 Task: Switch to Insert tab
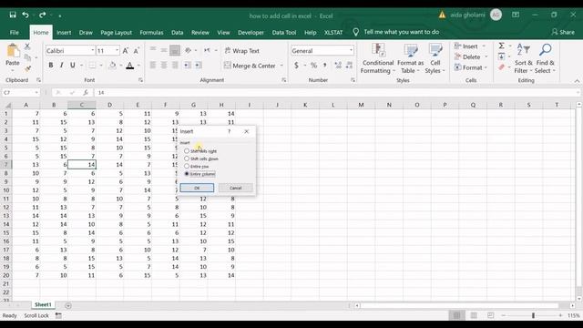64,33
